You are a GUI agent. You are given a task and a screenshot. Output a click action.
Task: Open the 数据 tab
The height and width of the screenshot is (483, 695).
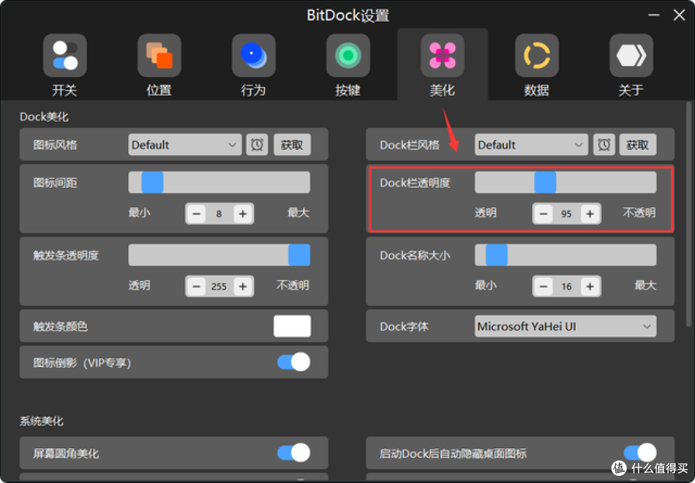click(x=537, y=66)
